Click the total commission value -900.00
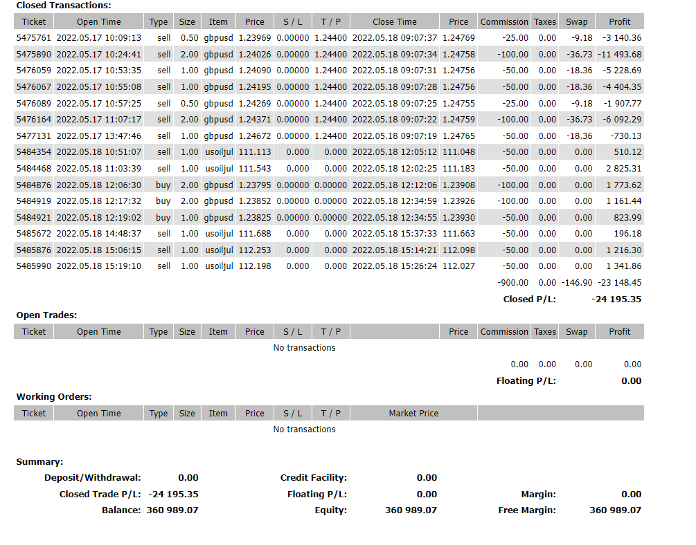Image resolution: width=696 pixels, height=545 pixels. click(x=512, y=282)
